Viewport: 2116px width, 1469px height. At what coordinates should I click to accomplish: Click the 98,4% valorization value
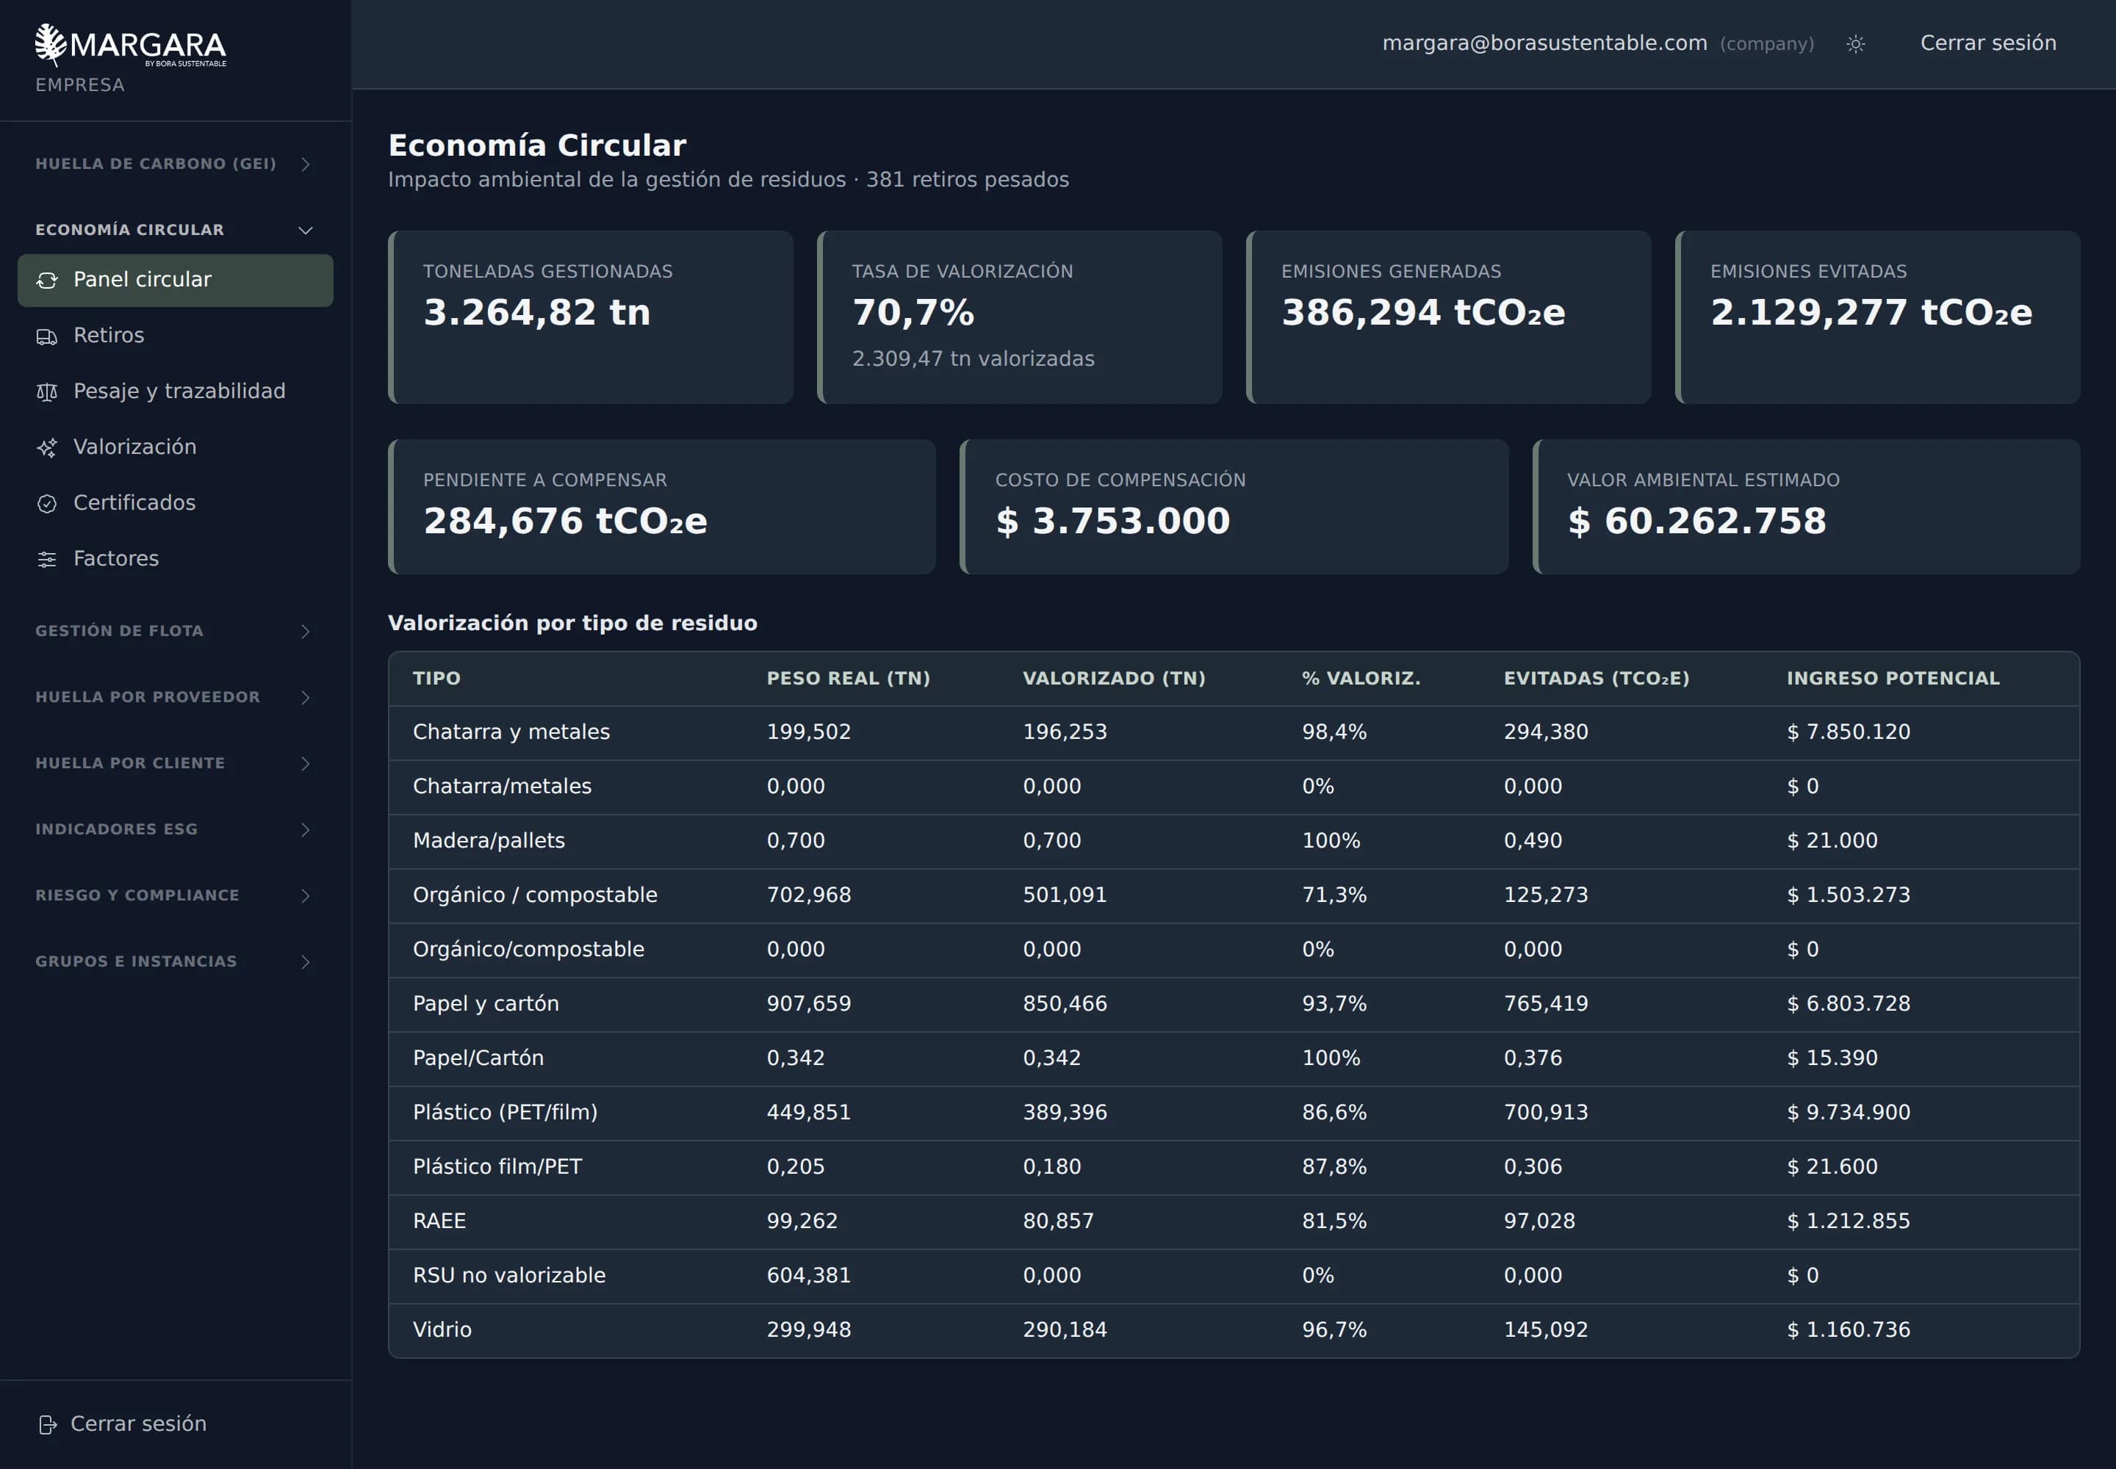click(1334, 732)
